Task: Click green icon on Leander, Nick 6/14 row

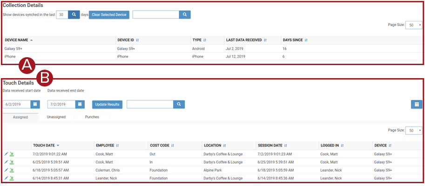Action: tap(12, 178)
